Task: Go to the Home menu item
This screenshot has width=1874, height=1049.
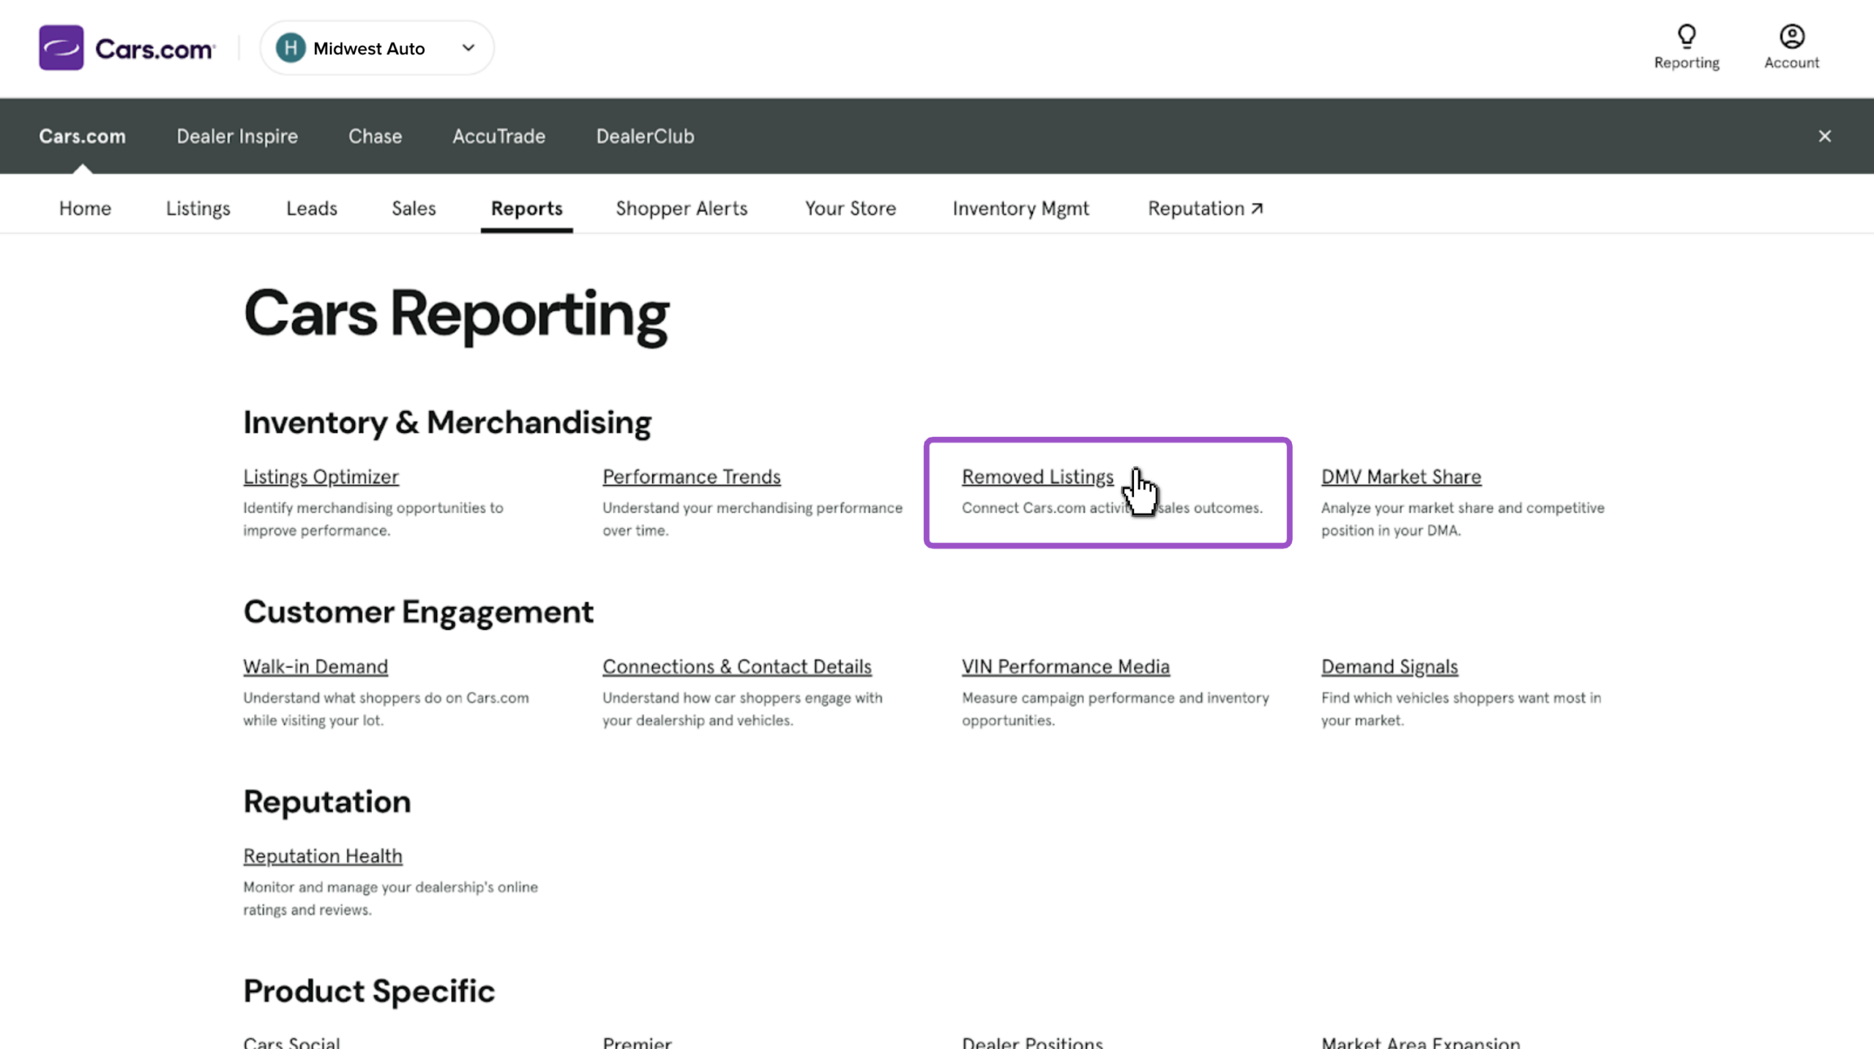Action: 85,208
